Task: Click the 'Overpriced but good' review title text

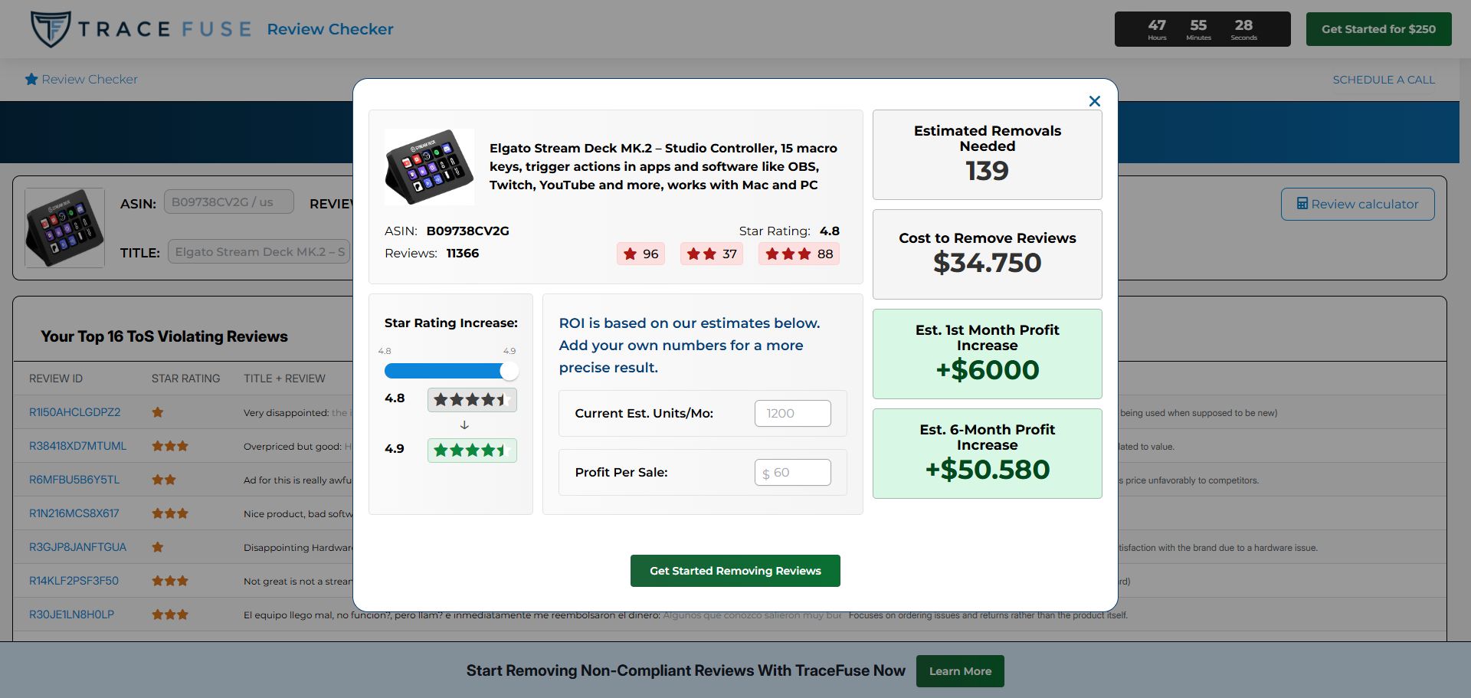Action: (x=291, y=446)
